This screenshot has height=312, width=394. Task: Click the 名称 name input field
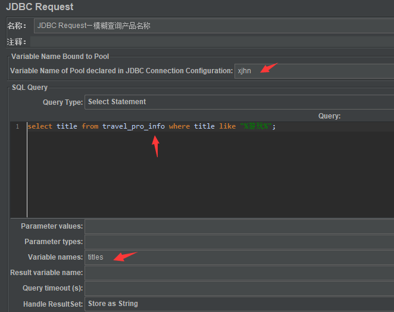(x=214, y=26)
